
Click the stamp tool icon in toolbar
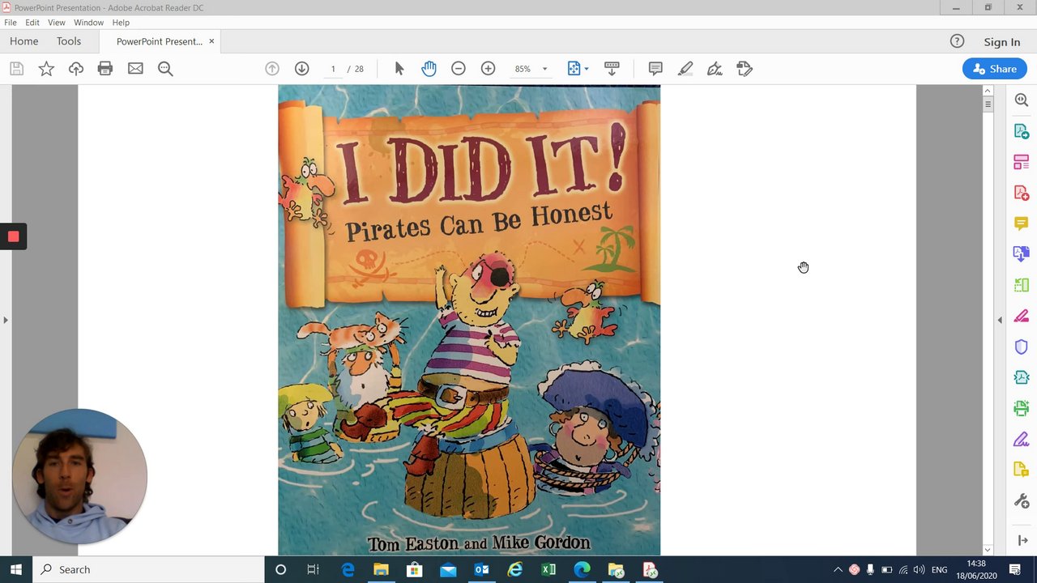pos(745,69)
